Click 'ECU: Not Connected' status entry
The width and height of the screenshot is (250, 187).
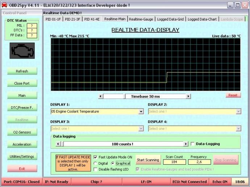pos(189,182)
